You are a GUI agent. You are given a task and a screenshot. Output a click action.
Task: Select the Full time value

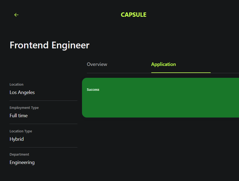tap(19, 116)
